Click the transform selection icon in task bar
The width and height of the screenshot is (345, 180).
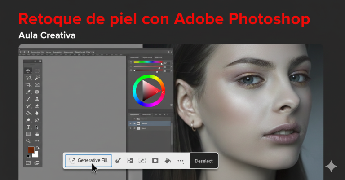(x=142, y=161)
